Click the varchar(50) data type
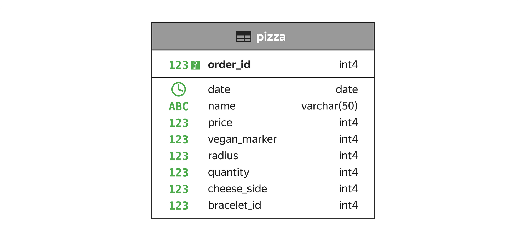The image size is (526, 244). tap(329, 106)
